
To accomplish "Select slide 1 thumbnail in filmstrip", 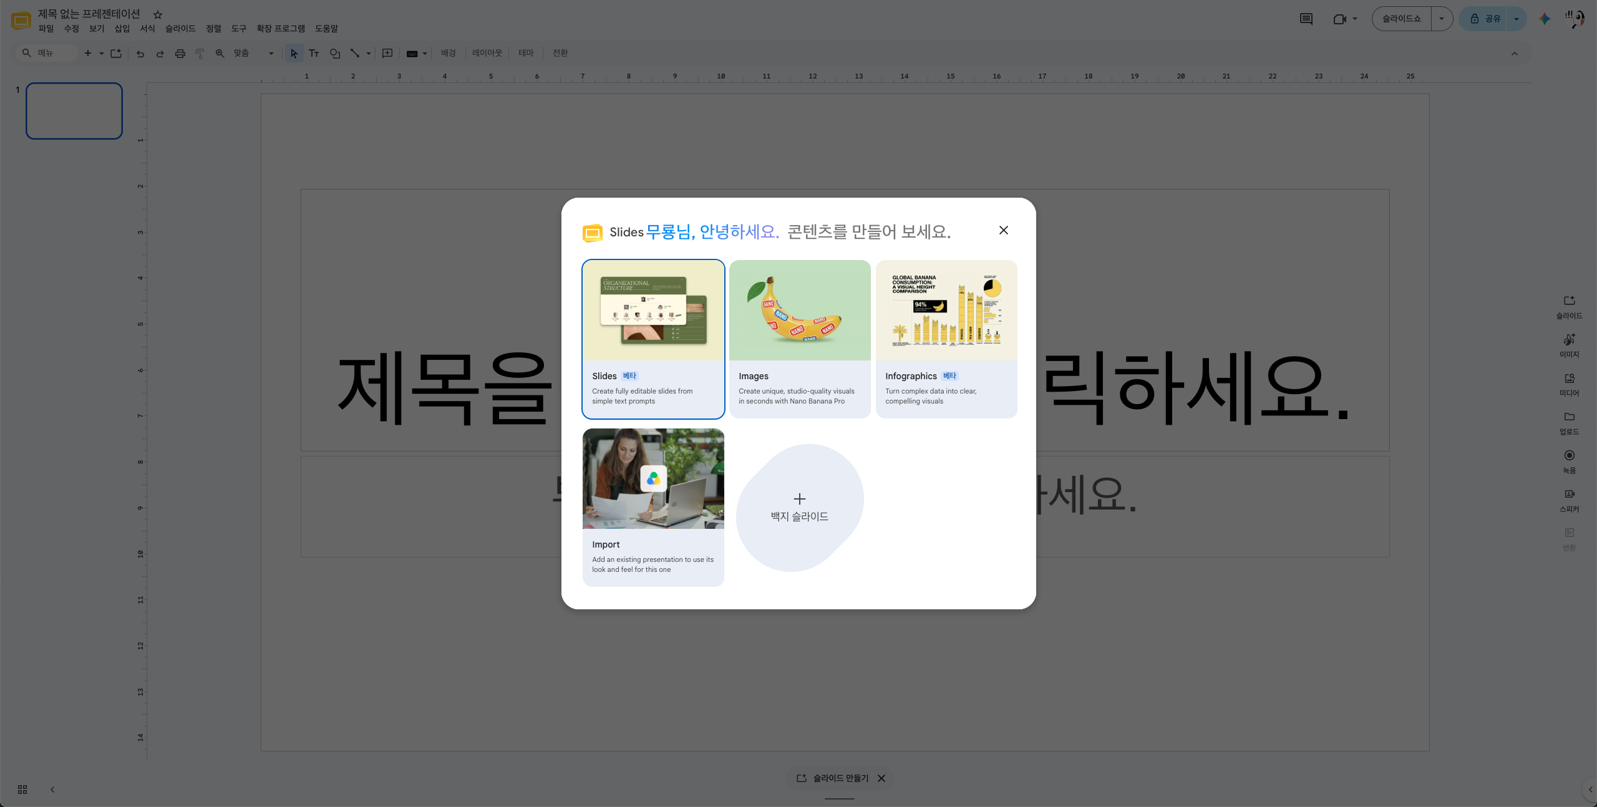I will coord(74,111).
